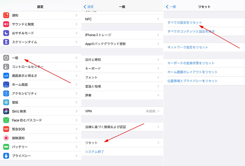Tap the 壁紙 flower icon
The image size is (245, 166).
point(6,102)
